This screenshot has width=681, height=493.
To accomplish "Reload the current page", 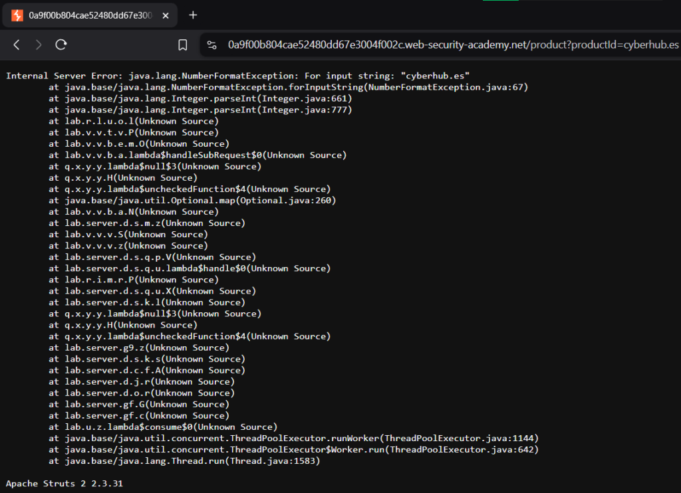I will click(61, 45).
